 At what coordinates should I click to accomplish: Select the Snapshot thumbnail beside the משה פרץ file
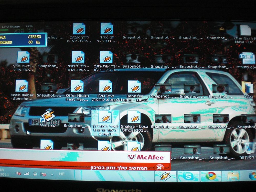point(50,61)
